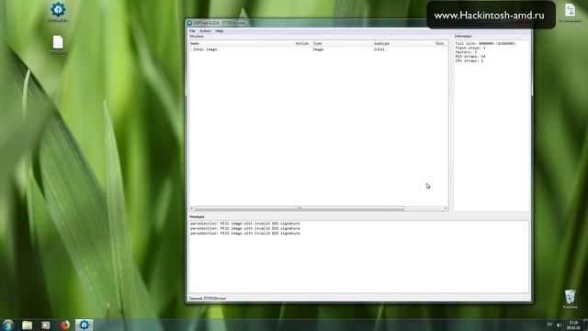The height and width of the screenshot is (331, 588).
Task: Click the structure scrollbar left arrow
Action: pyautogui.click(x=192, y=209)
